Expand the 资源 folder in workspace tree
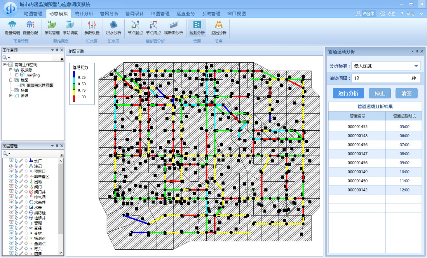427x258 pixels. (11, 96)
